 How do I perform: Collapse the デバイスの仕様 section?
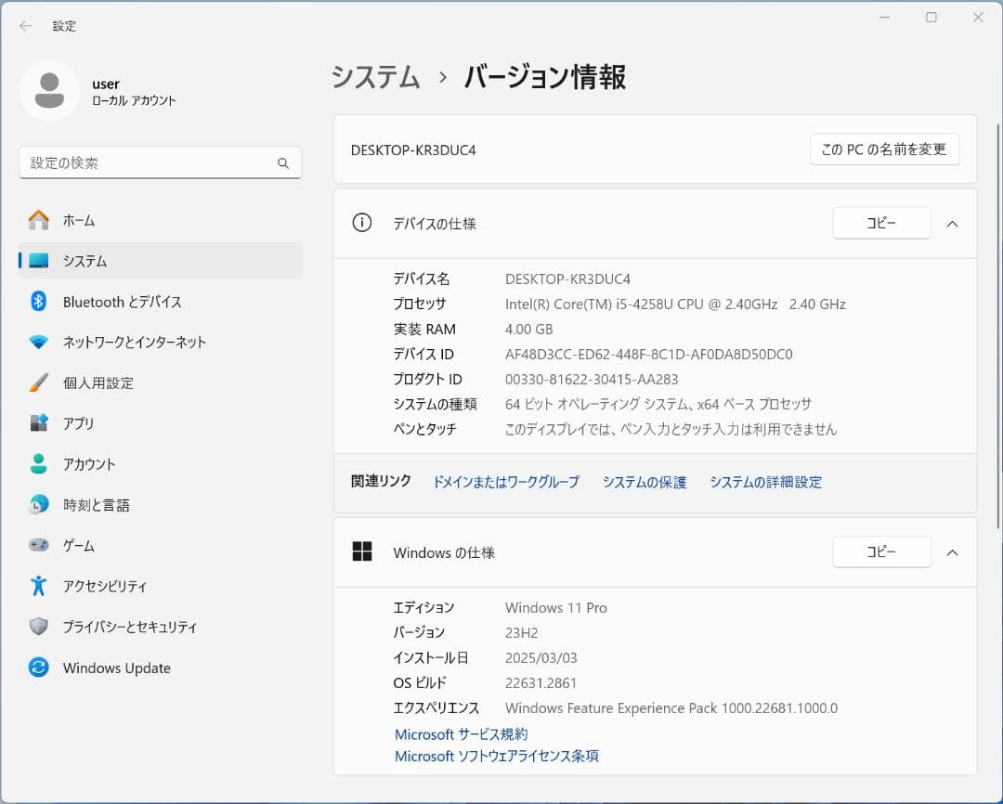tap(952, 223)
